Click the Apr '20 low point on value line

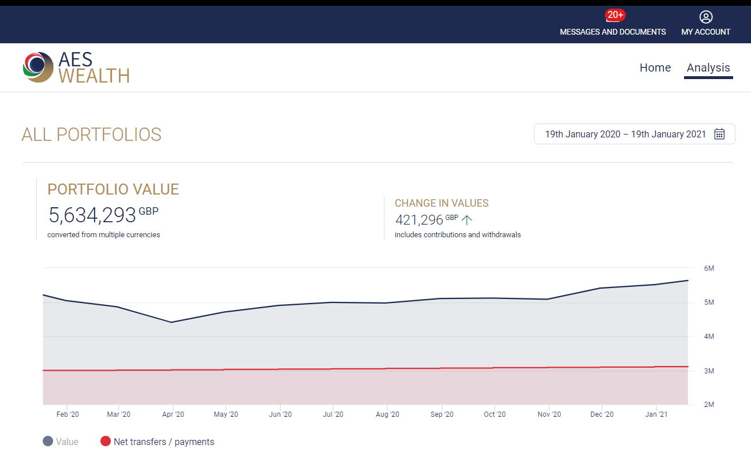(171, 322)
